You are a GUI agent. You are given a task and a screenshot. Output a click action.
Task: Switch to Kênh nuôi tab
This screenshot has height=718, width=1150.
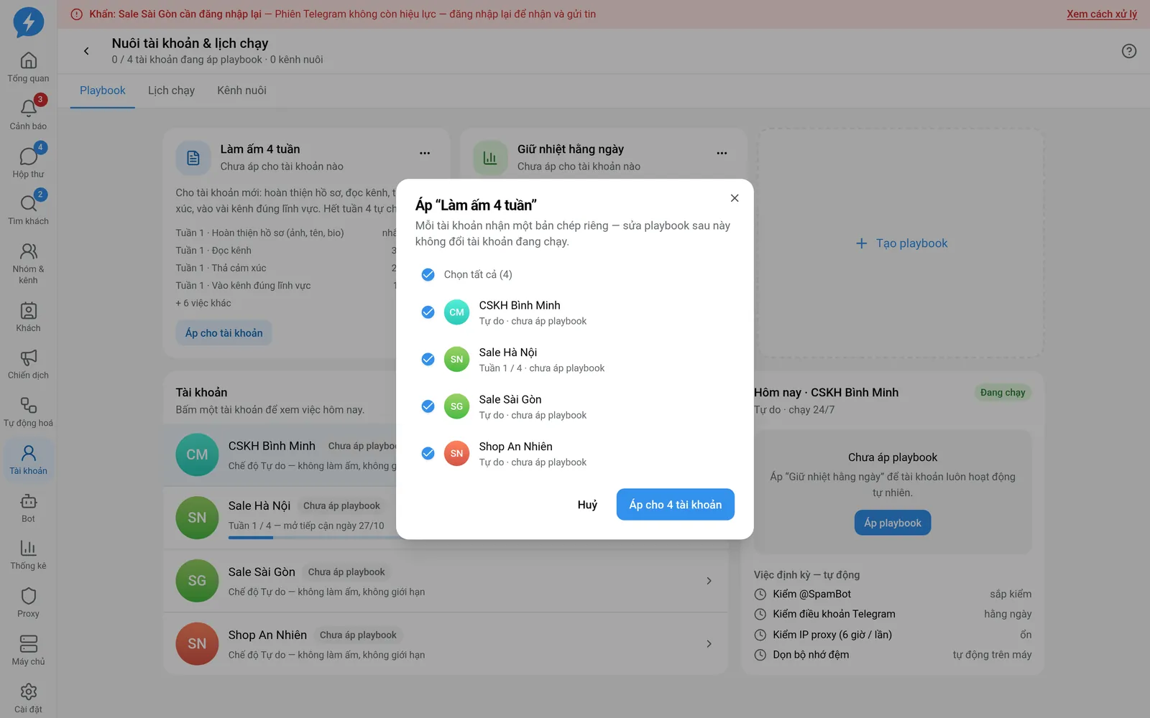241,90
